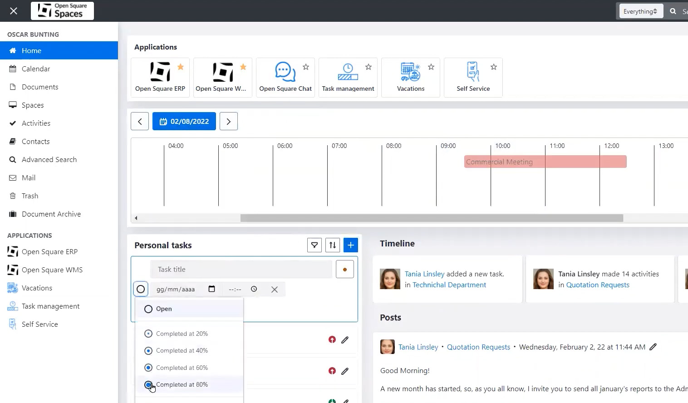Clear date and time with X

tap(275, 289)
